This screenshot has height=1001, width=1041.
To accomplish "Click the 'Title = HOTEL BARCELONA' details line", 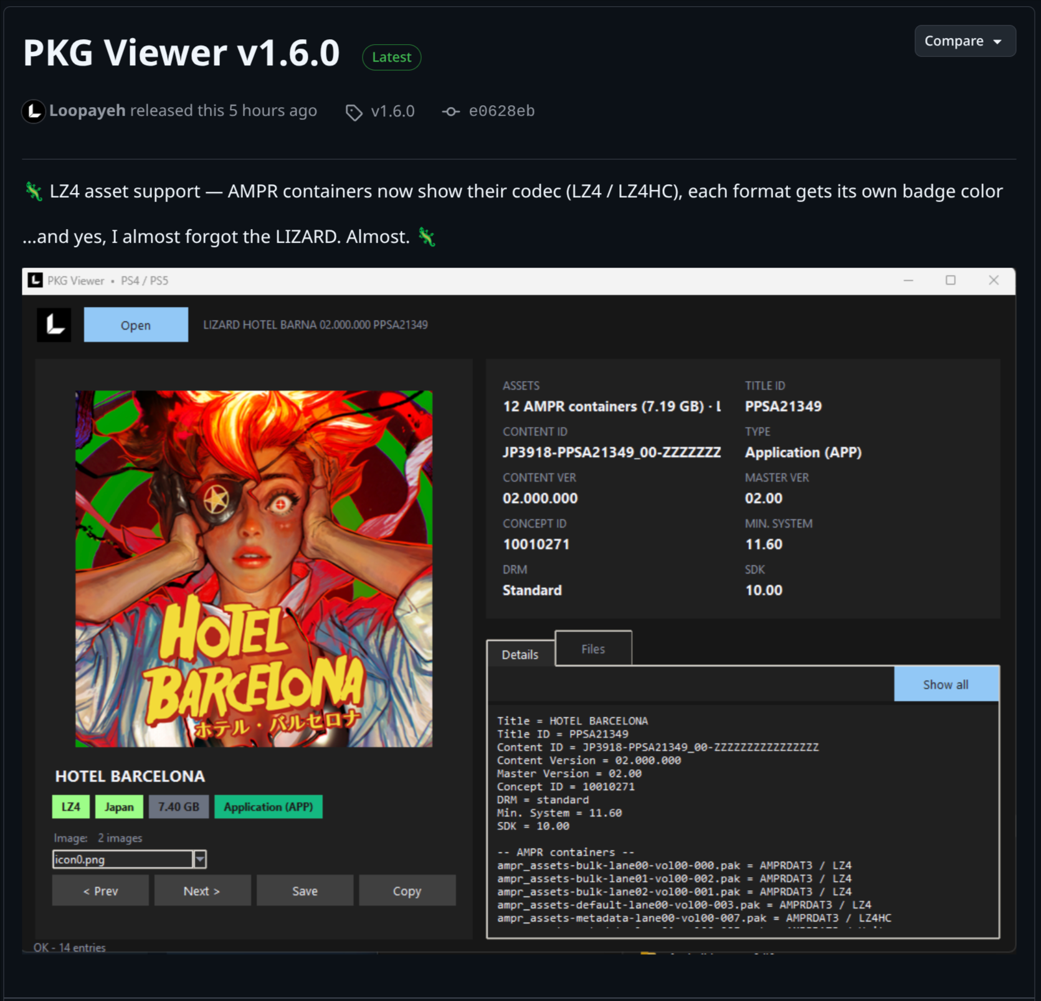I will point(573,721).
